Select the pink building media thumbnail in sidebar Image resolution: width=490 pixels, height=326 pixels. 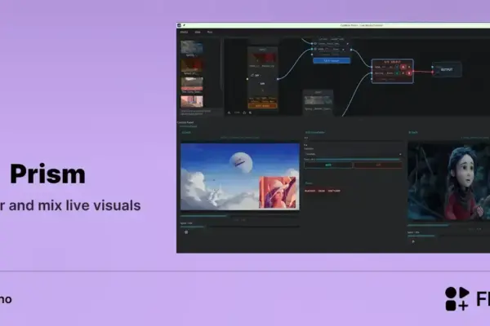[x=192, y=101]
